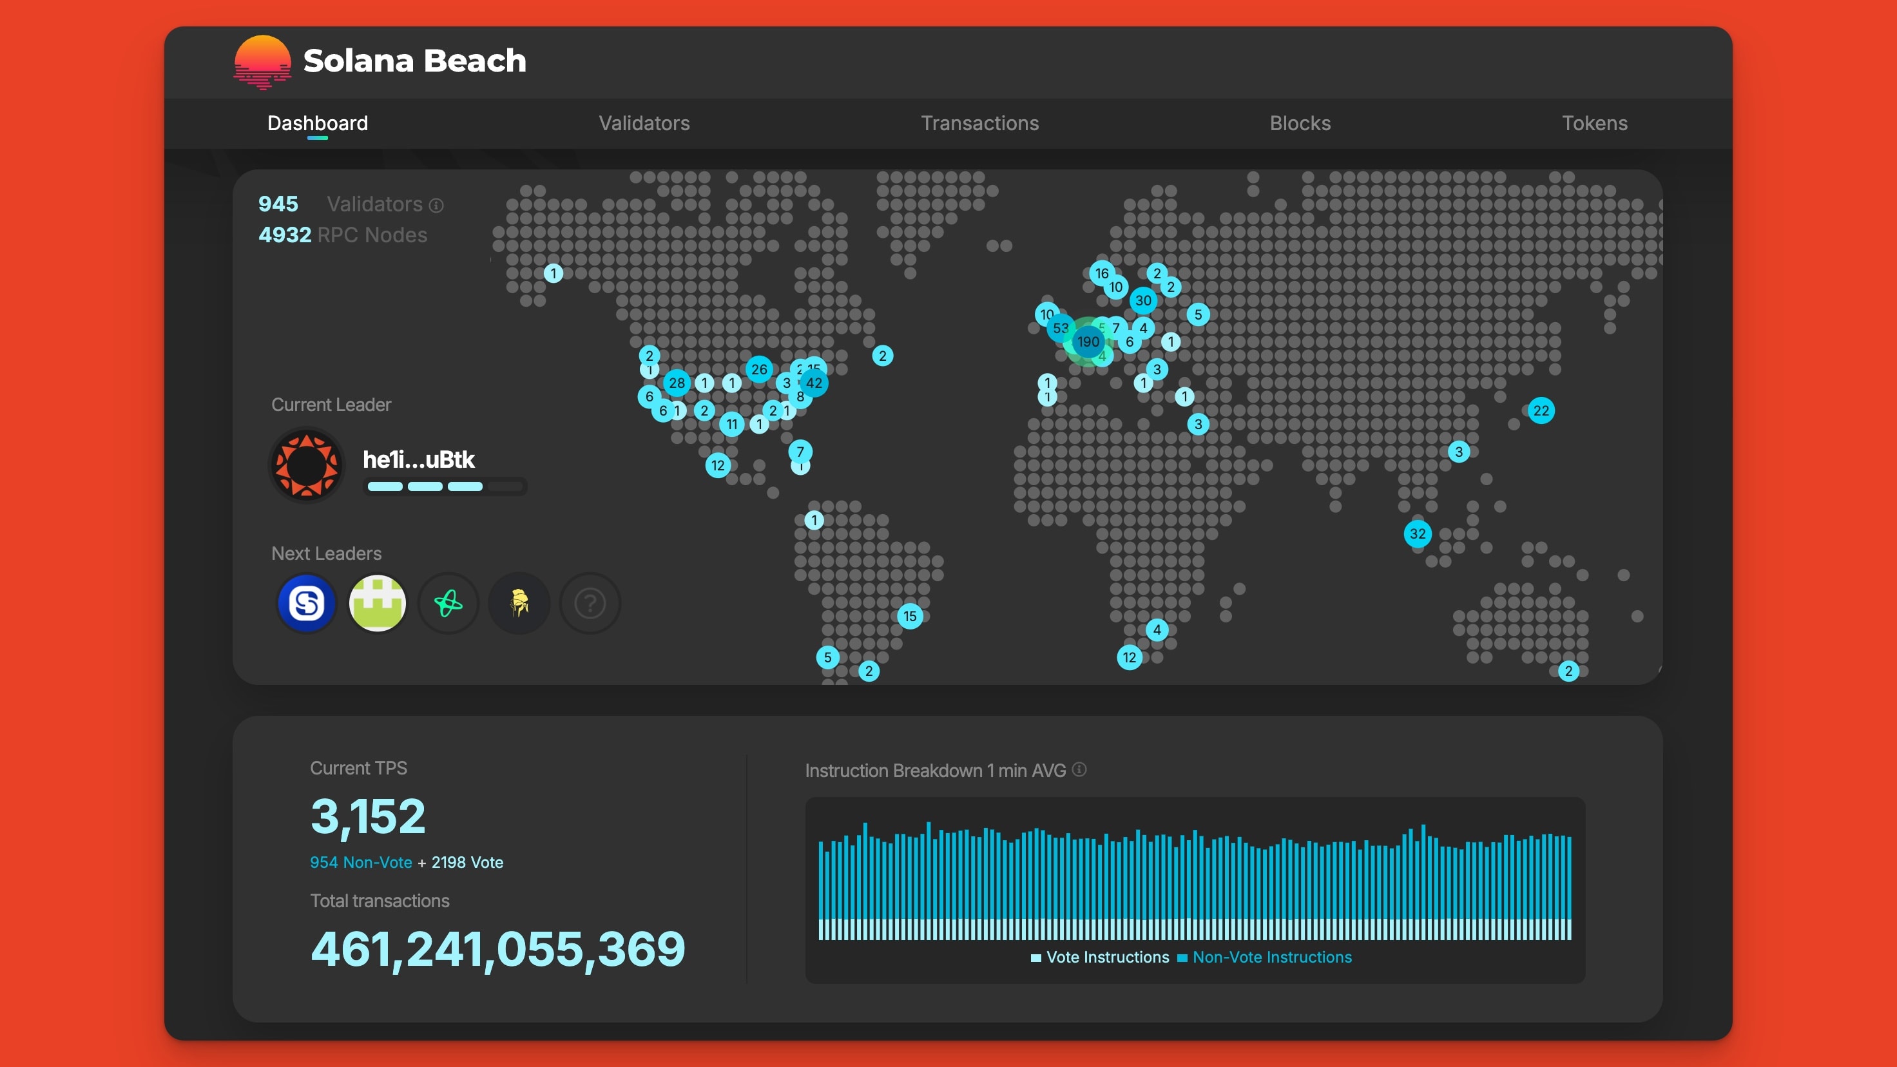
Task: Select the green atom next leader icon
Action: pos(448,604)
